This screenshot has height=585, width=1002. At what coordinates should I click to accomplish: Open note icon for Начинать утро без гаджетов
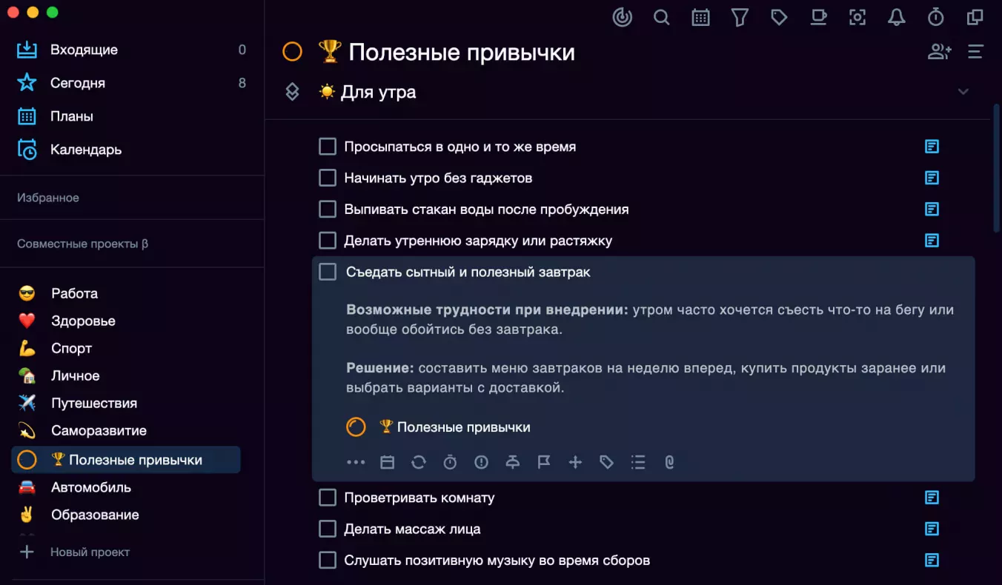click(932, 178)
